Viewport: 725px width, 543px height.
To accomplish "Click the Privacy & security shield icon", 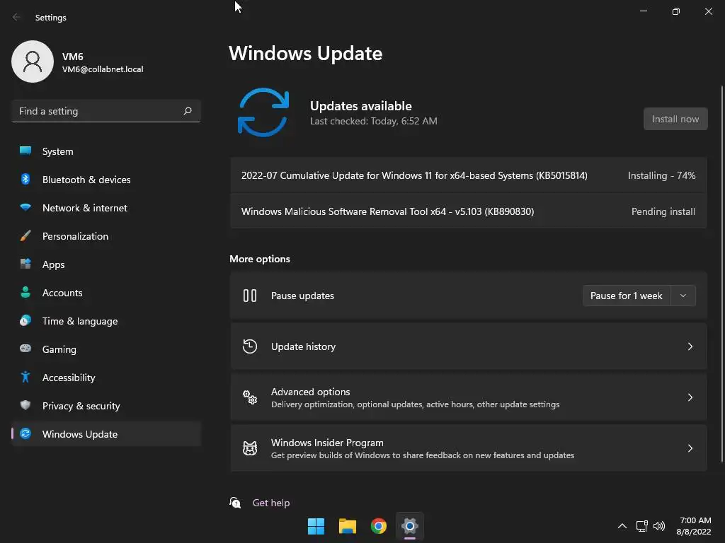I will (25, 405).
